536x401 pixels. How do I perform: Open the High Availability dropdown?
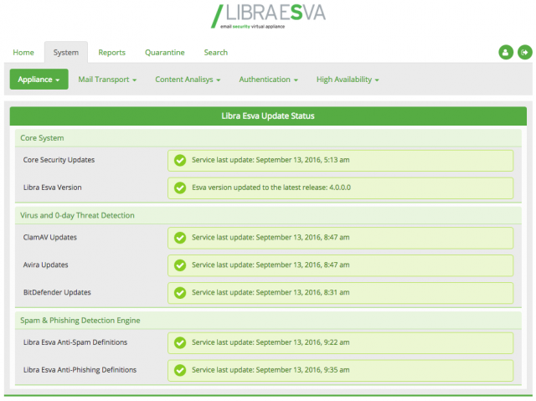348,80
